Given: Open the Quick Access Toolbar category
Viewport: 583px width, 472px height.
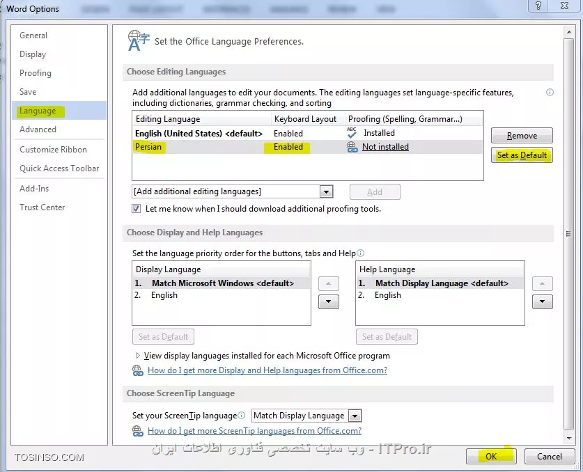Looking at the screenshot, I should coord(59,168).
